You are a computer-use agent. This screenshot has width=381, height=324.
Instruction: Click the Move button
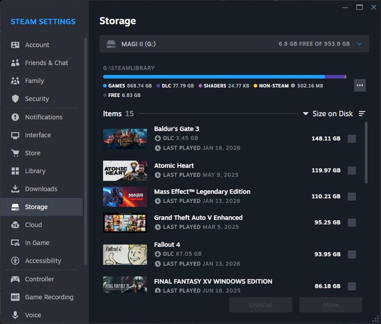pos(331,305)
